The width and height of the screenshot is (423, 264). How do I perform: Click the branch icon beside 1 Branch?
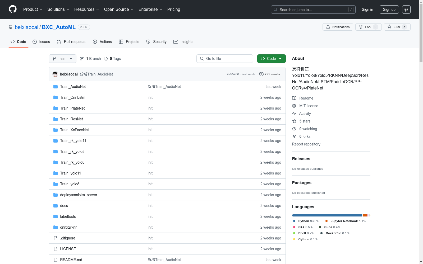tap(82, 59)
